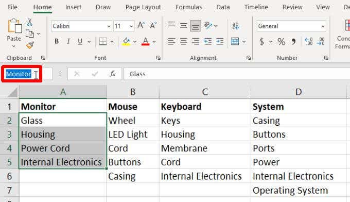
Task: Open the Orientation text angle button
Action: pyautogui.click(x=208, y=25)
